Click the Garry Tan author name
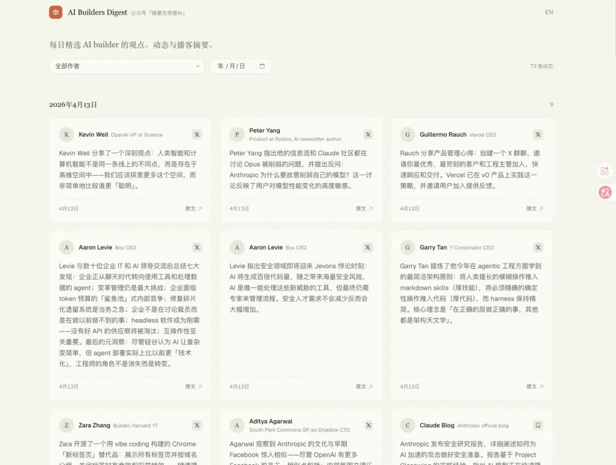The image size is (616, 465). click(433, 247)
